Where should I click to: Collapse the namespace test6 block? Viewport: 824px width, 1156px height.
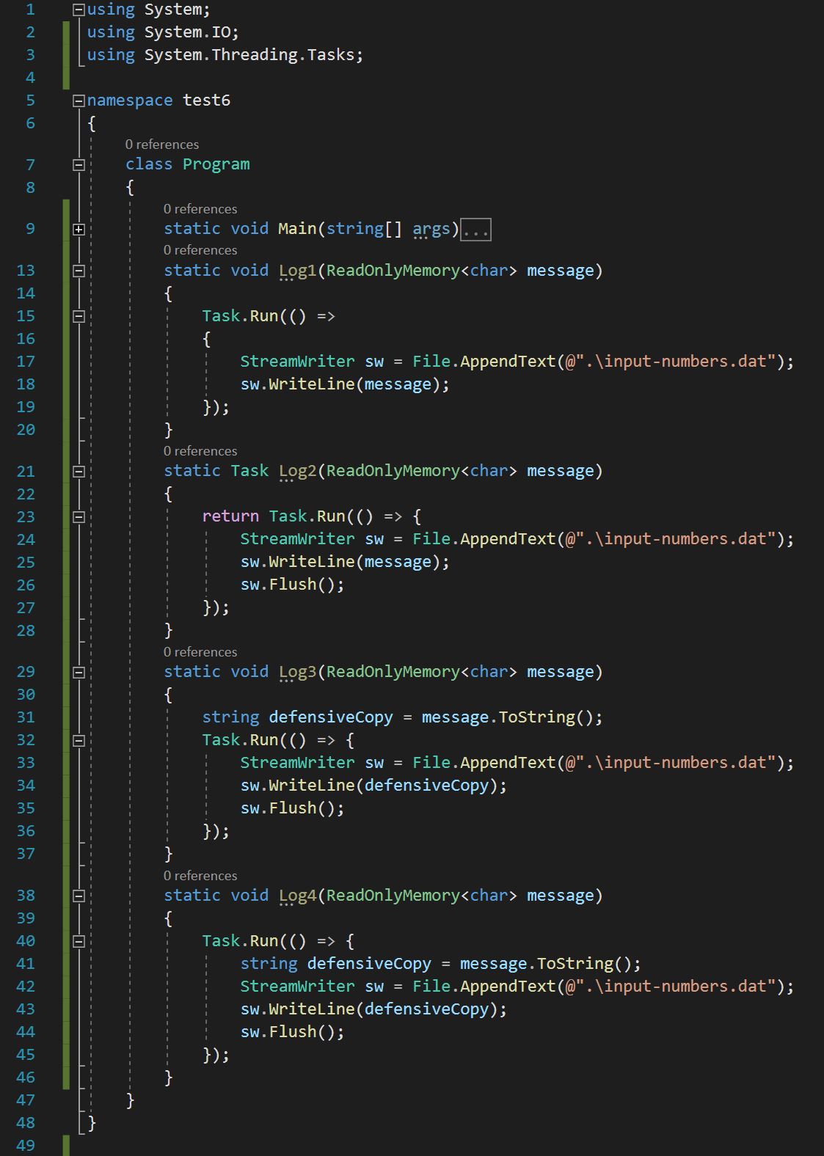tap(79, 101)
